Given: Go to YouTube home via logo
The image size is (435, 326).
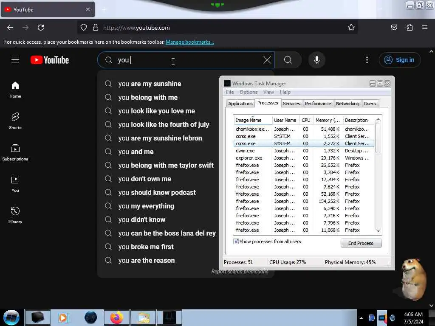Looking at the screenshot, I should click(x=50, y=60).
